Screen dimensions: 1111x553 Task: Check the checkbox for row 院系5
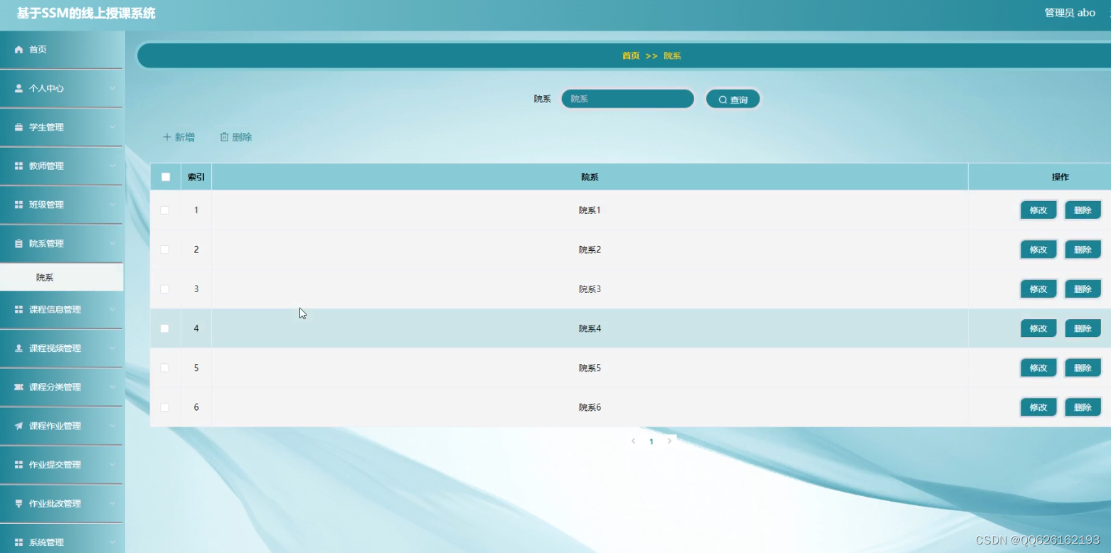165,368
